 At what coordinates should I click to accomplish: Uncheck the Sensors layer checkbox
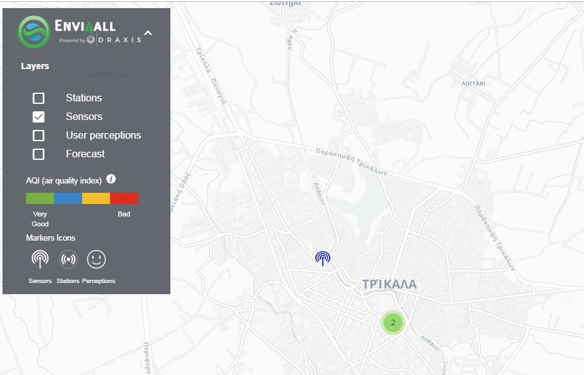pyautogui.click(x=39, y=117)
